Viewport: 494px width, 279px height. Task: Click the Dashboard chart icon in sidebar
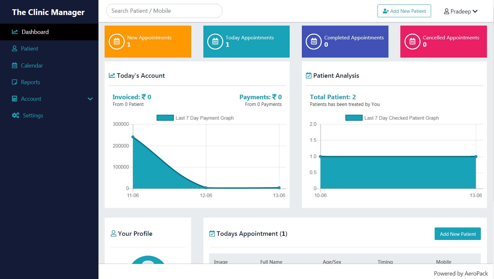15,32
